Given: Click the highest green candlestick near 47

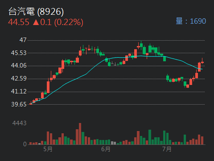Looking at the screenshot, I should click(141, 45).
